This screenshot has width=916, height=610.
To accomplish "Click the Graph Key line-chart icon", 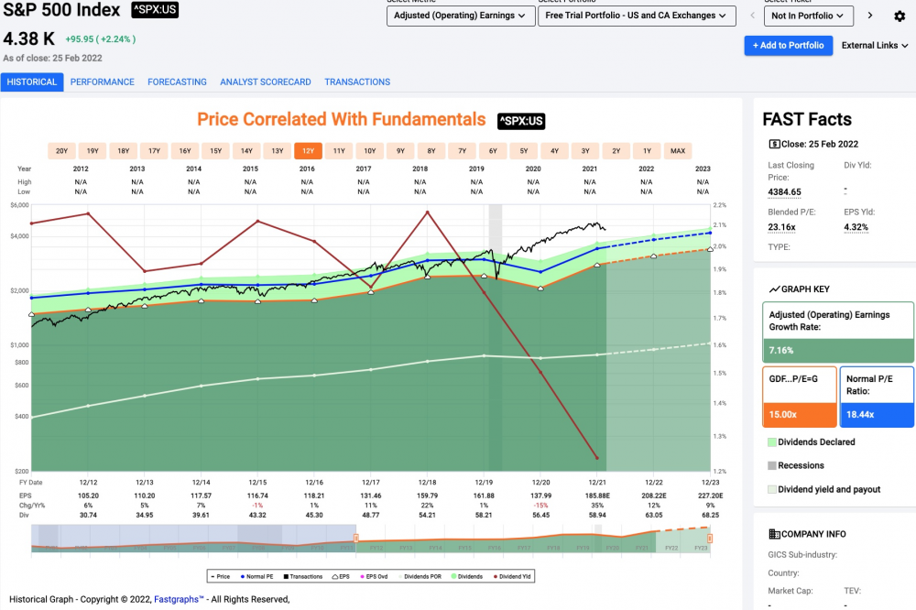I will [x=774, y=289].
